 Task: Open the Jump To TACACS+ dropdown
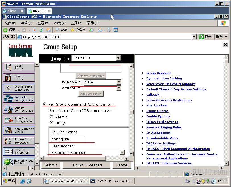(x=119, y=58)
